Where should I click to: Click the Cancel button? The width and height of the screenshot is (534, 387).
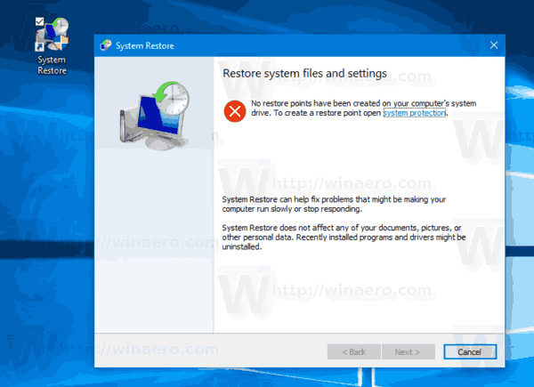pyautogui.click(x=470, y=351)
